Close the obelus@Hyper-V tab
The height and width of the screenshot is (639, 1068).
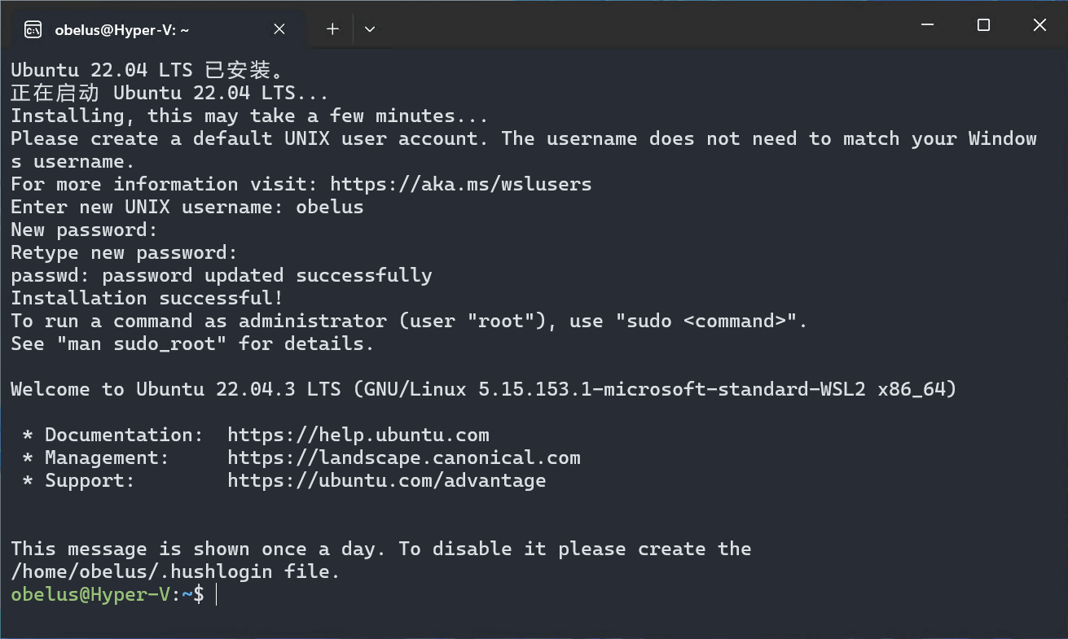tap(279, 29)
